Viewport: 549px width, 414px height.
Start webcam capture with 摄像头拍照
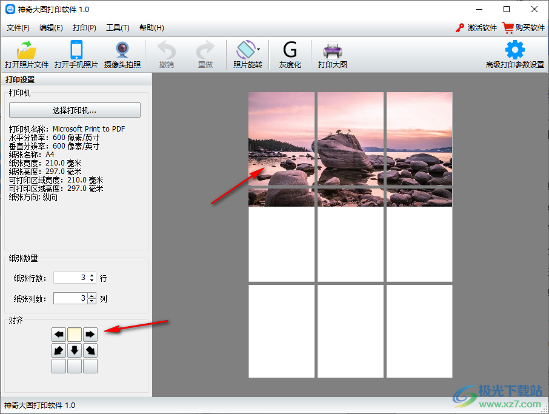coord(122,50)
